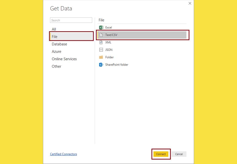Click into the Search box

pos(71,20)
